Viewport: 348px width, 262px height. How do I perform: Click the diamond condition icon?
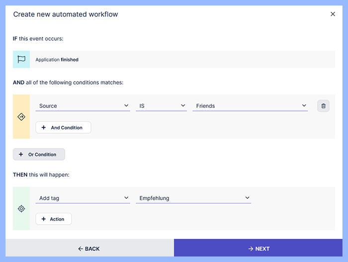pos(21,117)
